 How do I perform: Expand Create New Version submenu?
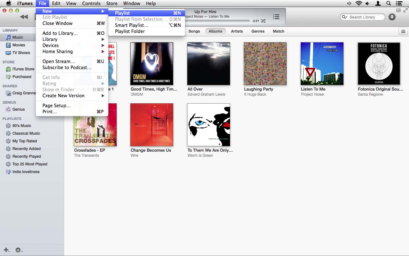72,96
